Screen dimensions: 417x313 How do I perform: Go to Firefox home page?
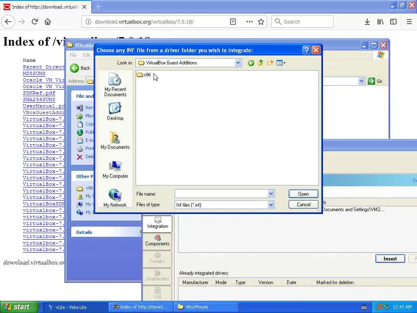click(x=48, y=22)
